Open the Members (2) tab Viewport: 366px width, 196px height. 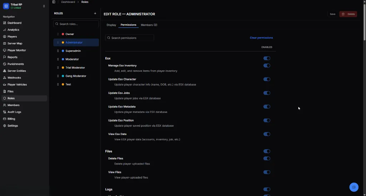149,25
